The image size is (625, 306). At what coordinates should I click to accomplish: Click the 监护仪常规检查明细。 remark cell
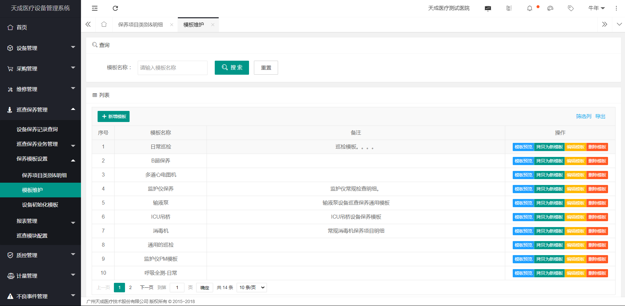click(356, 189)
